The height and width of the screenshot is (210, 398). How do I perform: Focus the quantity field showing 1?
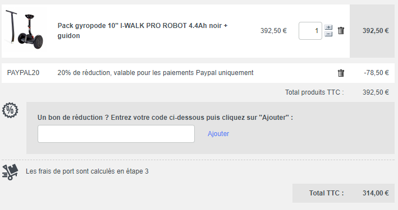click(310, 31)
